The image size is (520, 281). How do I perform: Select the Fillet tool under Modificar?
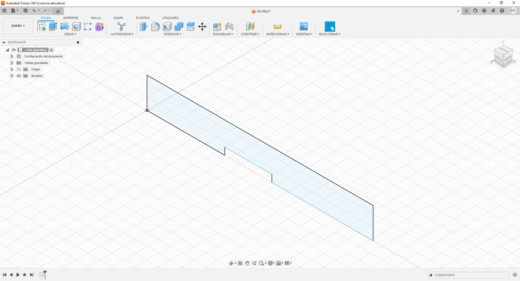click(155, 27)
